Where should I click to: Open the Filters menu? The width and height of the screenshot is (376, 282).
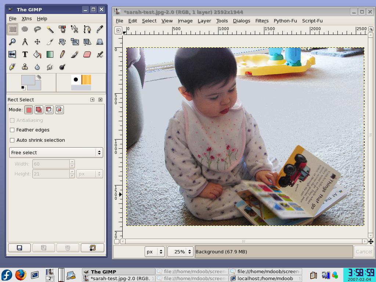[262, 21]
